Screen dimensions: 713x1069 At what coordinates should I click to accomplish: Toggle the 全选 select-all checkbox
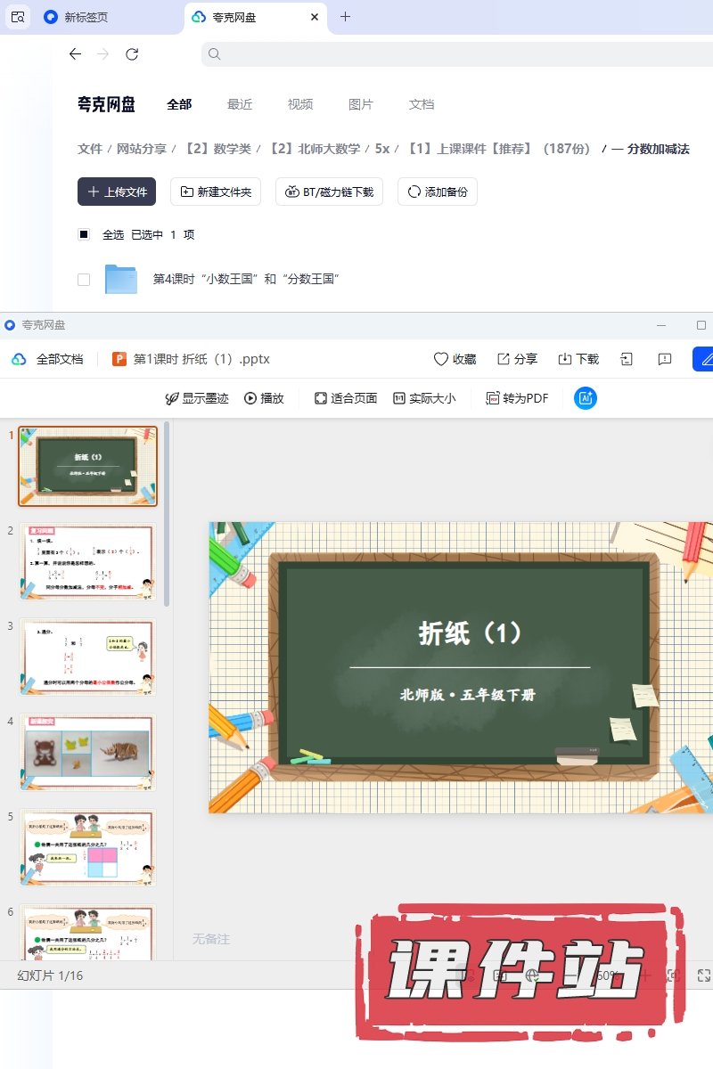tap(84, 234)
